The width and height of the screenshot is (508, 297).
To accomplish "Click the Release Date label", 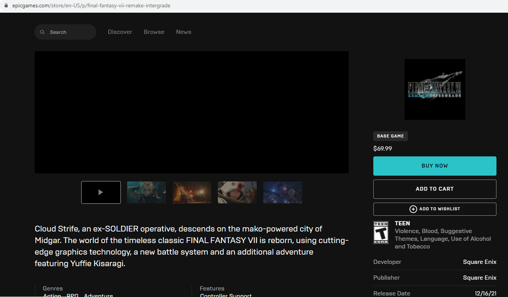I will pyautogui.click(x=392, y=294).
